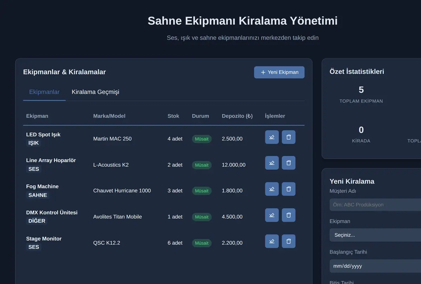The image size is (421, 284).
Task: Open the Ekipman Seçiniz dropdown
Action: (x=375, y=235)
